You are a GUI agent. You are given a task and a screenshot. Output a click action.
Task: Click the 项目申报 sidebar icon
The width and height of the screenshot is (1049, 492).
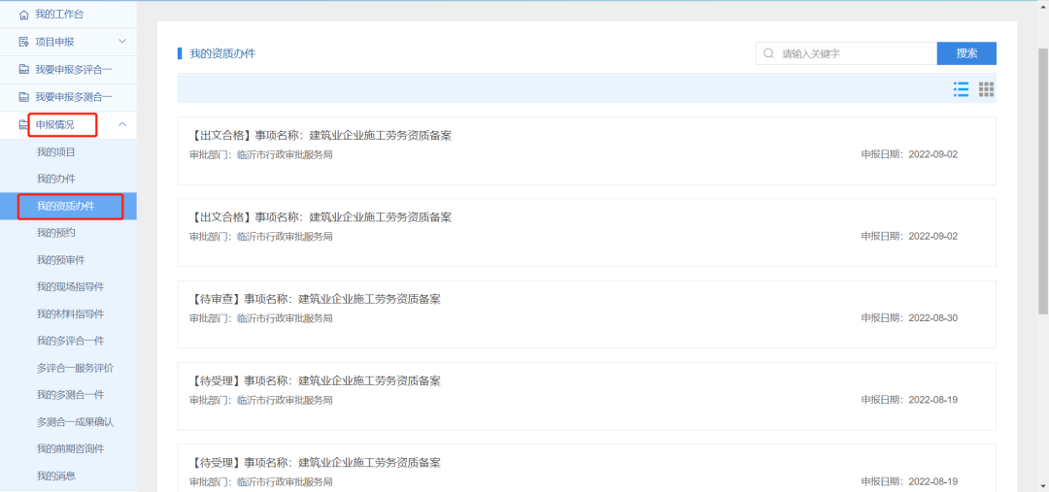point(24,42)
